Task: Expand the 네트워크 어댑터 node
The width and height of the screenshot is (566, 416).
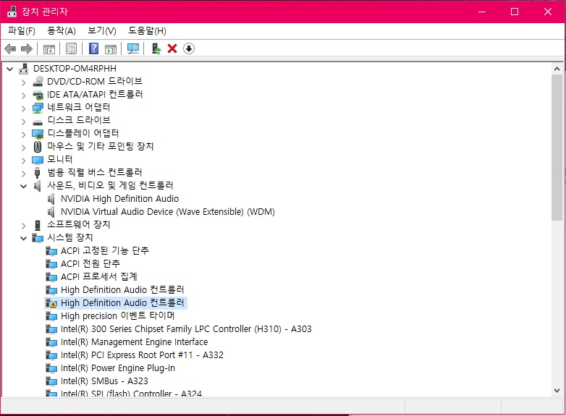Action: pos(23,109)
